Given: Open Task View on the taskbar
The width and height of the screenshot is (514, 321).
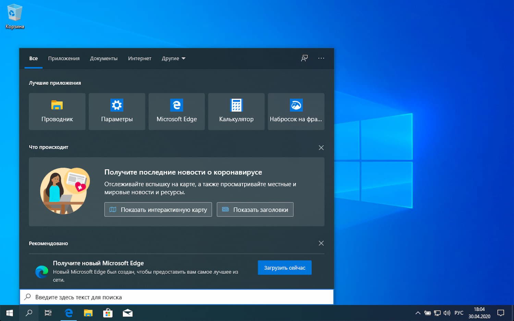Looking at the screenshot, I should 48,312.
